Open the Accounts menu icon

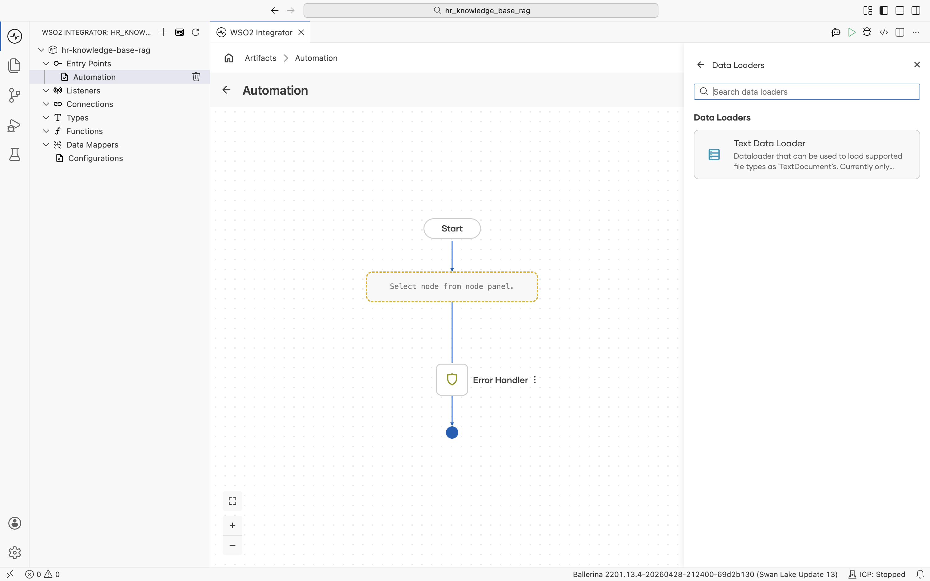(x=14, y=523)
